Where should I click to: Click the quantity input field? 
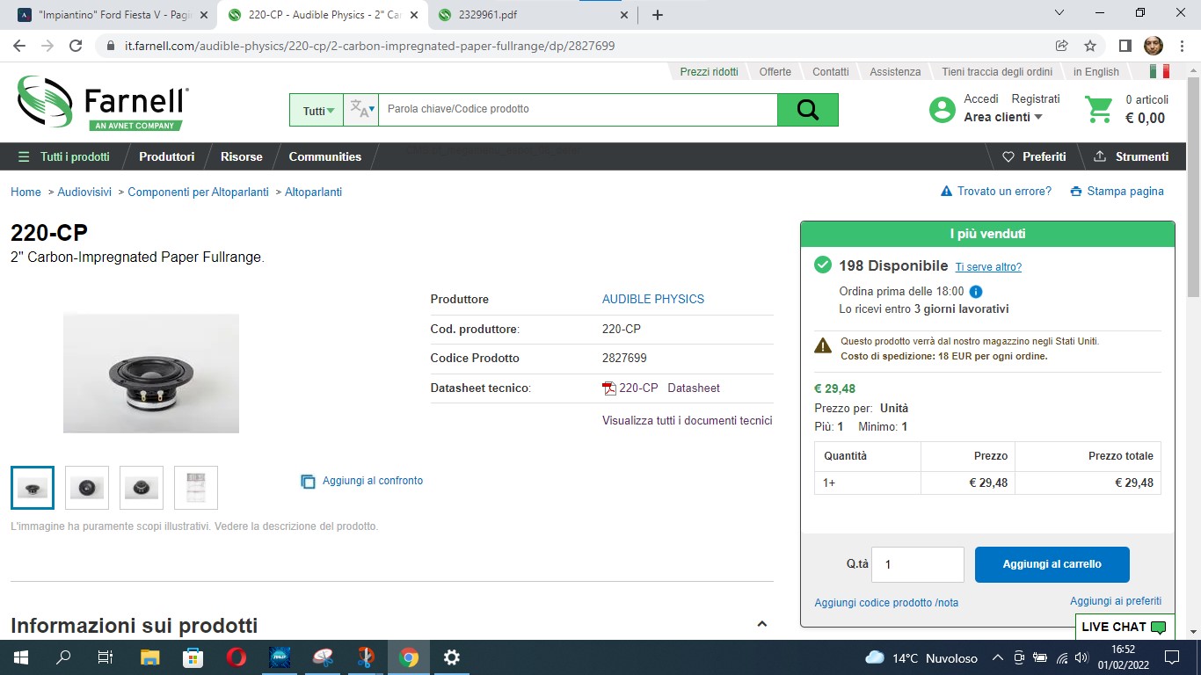(x=918, y=564)
